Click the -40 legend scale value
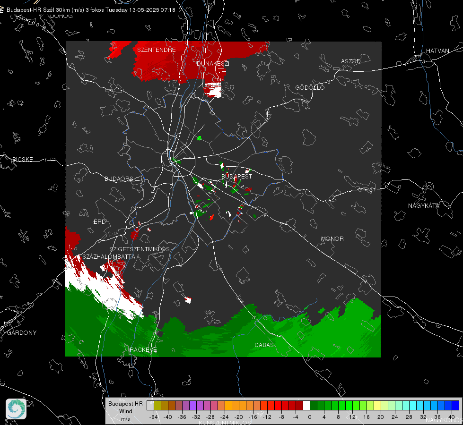 (168, 417)
